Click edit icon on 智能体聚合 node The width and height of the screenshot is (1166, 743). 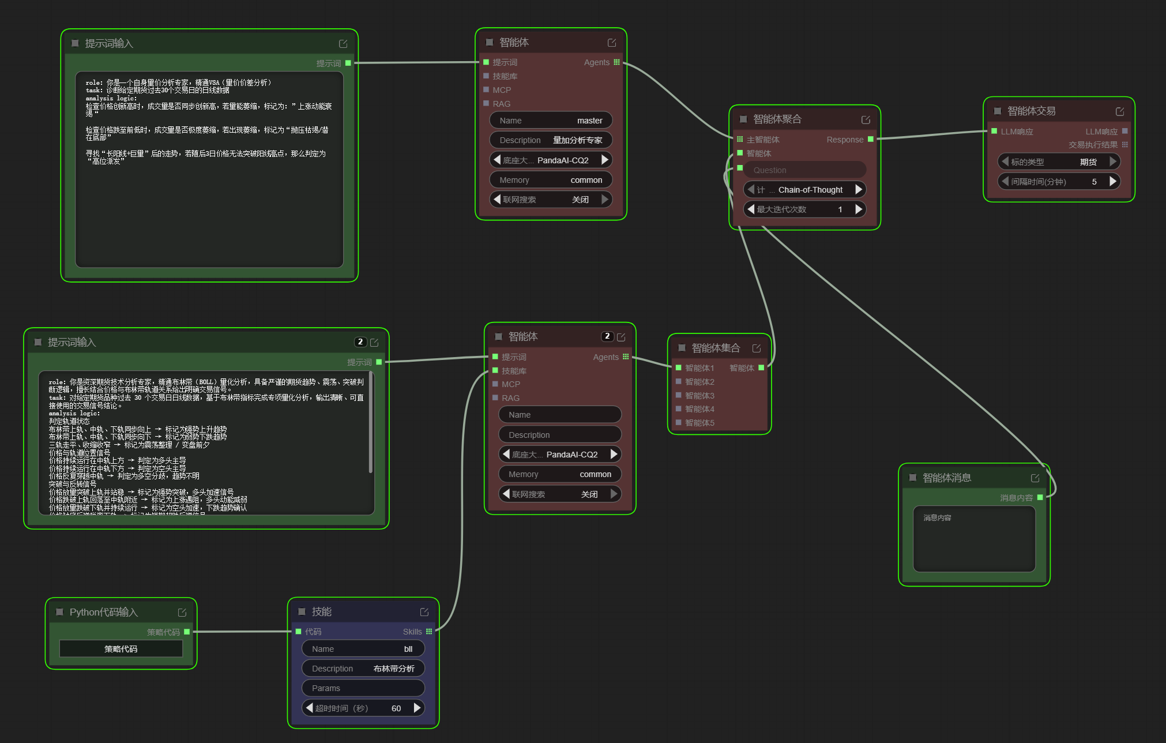tap(866, 119)
